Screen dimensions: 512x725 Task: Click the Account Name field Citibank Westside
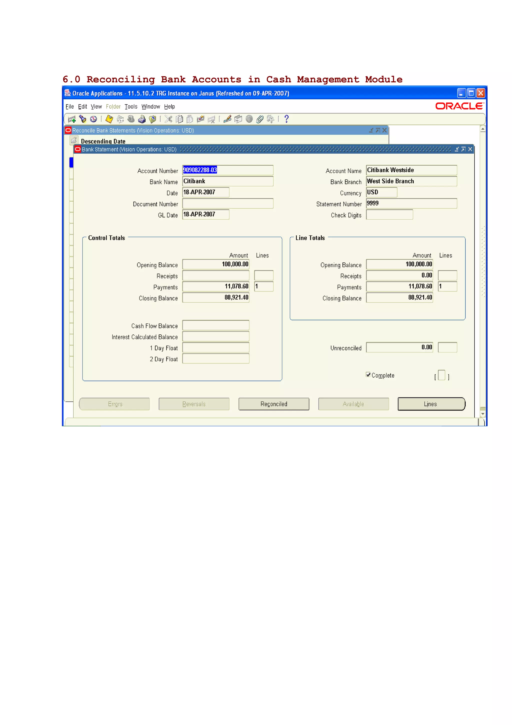pos(411,170)
